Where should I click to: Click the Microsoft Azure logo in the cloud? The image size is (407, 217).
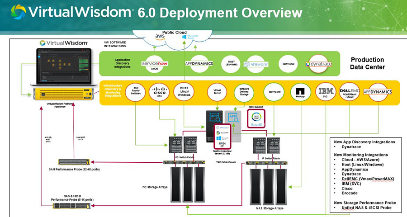click(x=190, y=37)
